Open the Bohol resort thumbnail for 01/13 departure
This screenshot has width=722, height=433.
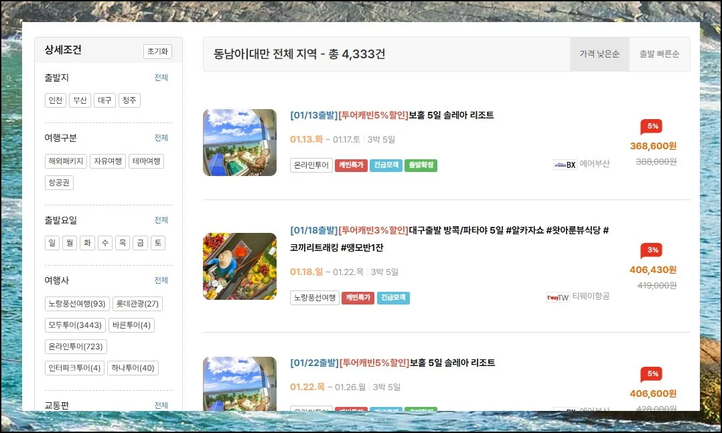(240, 143)
